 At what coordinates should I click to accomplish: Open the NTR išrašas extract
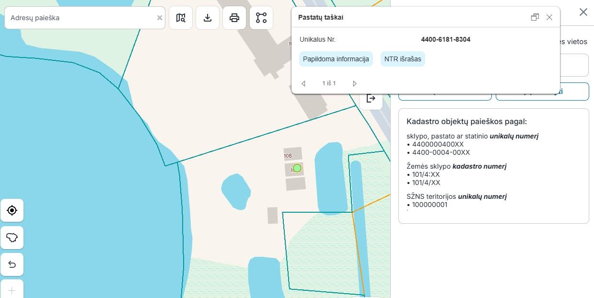click(x=403, y=59)
